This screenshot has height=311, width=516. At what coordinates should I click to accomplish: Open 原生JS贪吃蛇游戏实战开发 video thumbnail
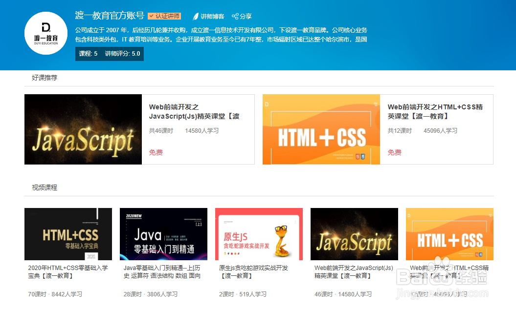259,234
